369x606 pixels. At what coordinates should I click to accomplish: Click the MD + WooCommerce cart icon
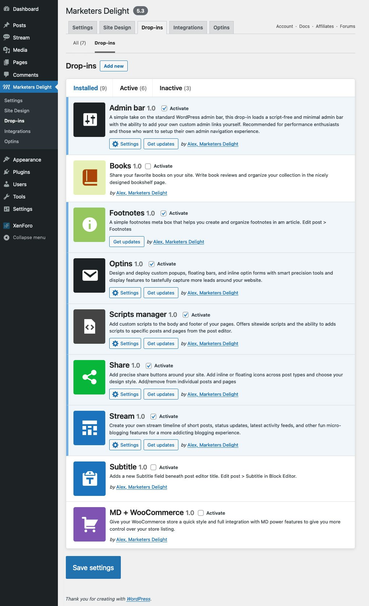pyautogui.click(x=89, y=524)
